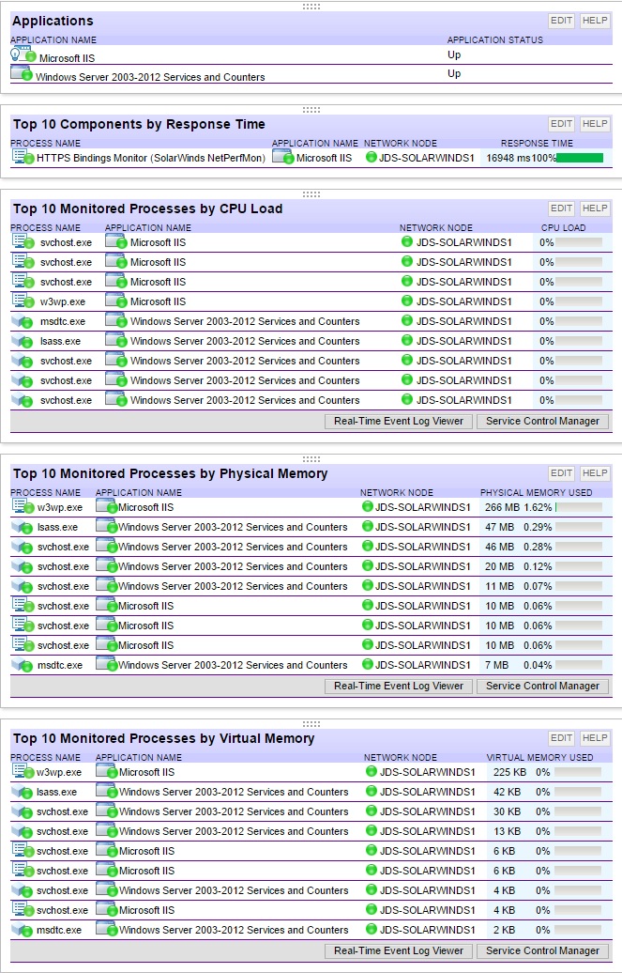Click the Up status of Microsoft IIS
The image size is (622, 973).
point(454,54)
